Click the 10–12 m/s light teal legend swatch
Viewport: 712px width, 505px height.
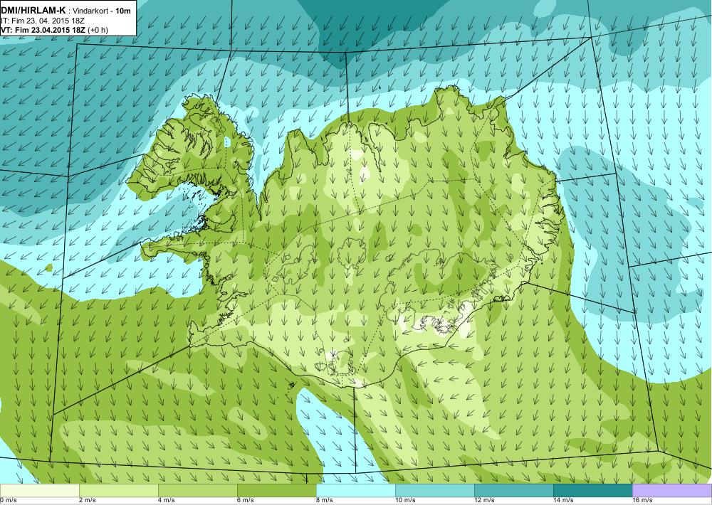click(435, 491)
